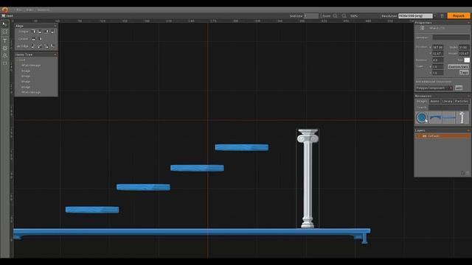Viewport: 472px width, 265px height.
Task: Open the white Tint color swatch
Action: click(467, 60)
